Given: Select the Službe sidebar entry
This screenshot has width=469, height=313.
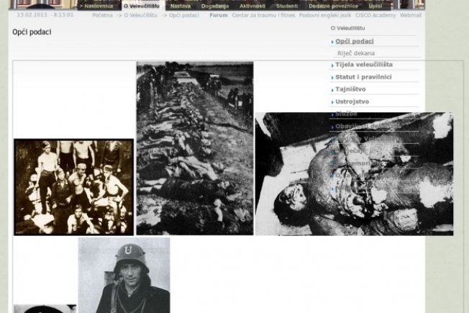Looking at the screenshot, I should pos(346,114).
